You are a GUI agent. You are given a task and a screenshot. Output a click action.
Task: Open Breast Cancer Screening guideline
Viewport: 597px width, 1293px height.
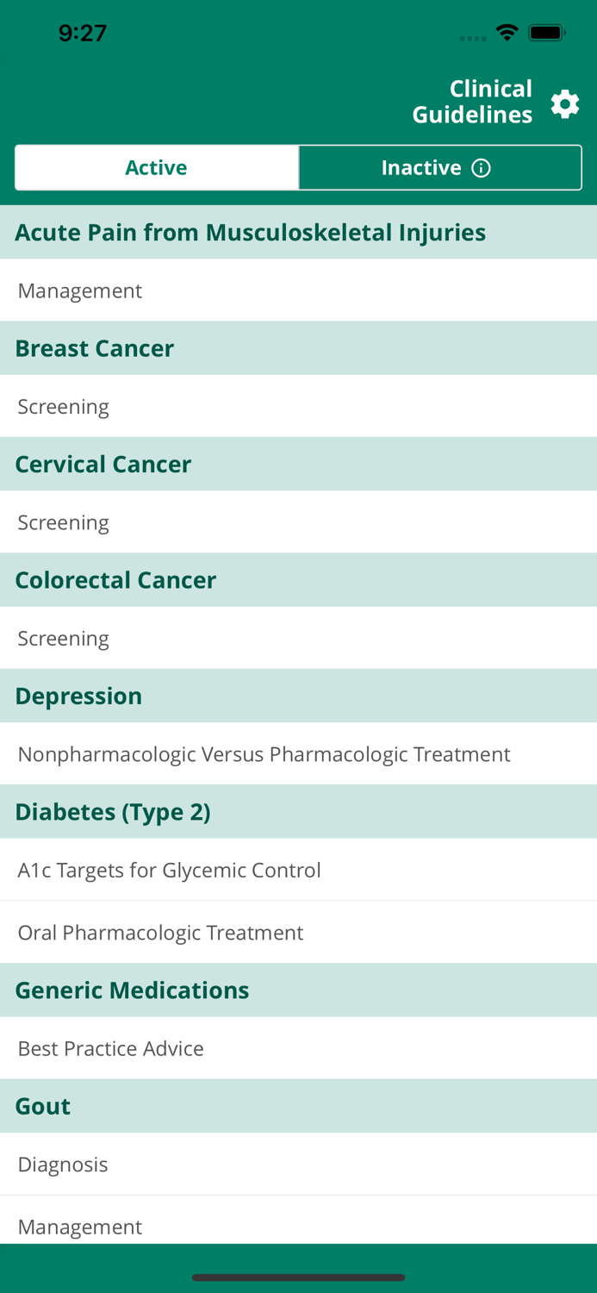click(63, 406)
